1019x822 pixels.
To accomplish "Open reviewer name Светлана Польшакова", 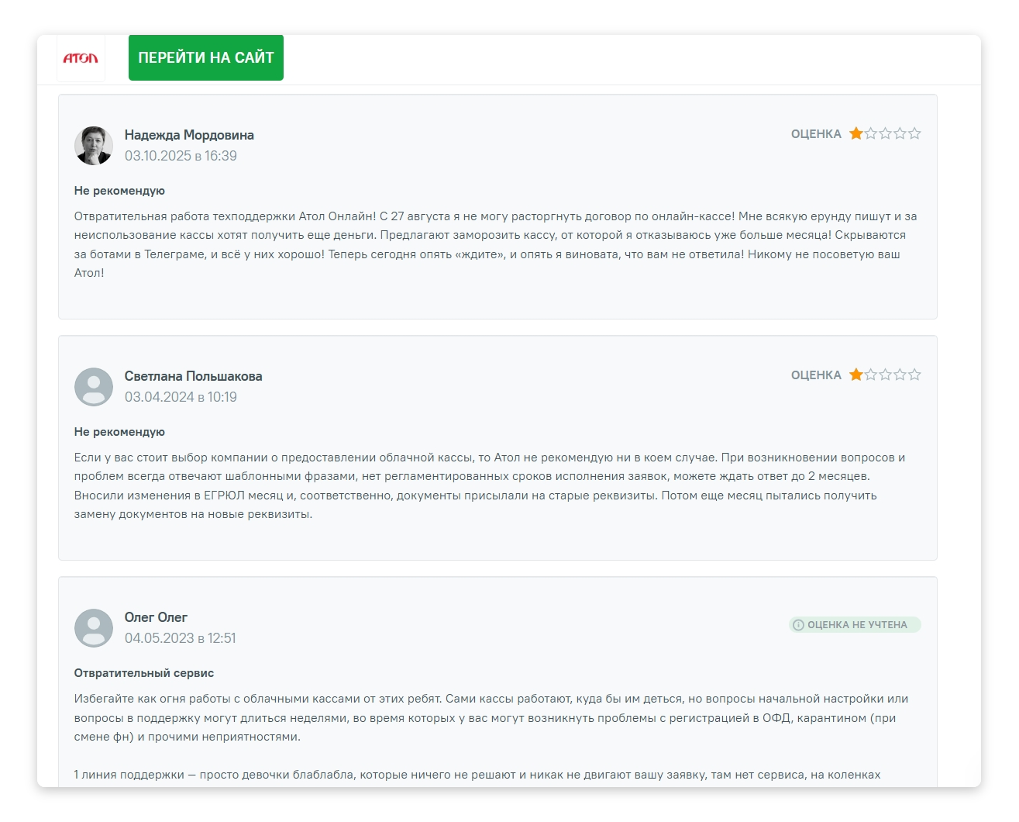I will point(194,375).
